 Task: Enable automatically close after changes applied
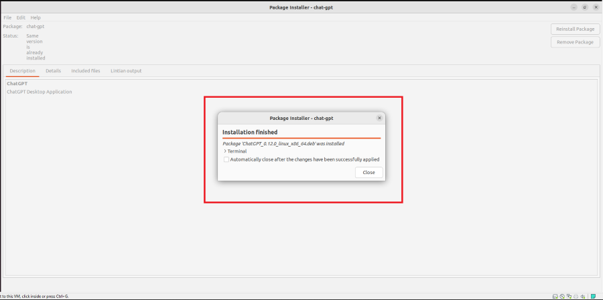[226, 159]
